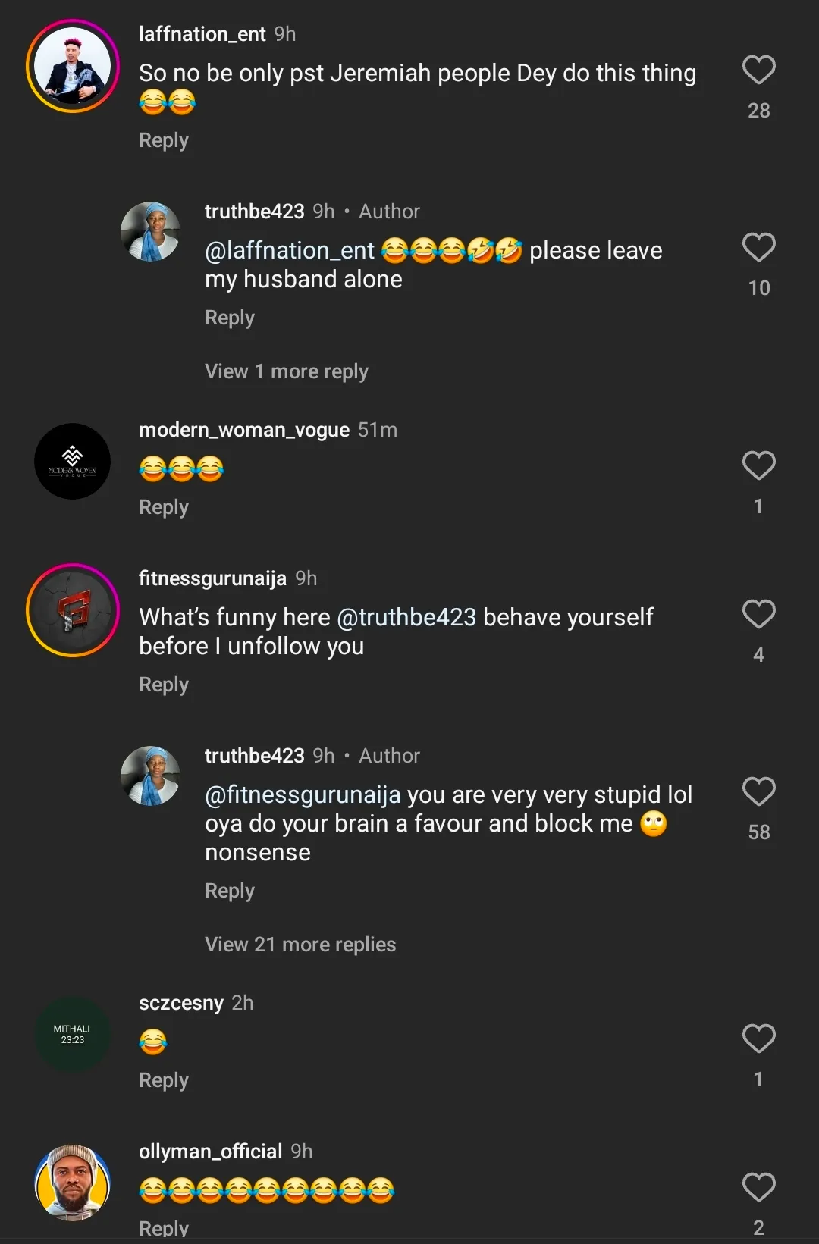Open sczcesny's MITHALI profile avatar

point(73,1034)
